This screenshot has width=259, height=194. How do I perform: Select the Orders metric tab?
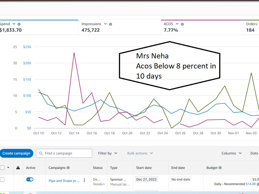(x=251, y=27)
